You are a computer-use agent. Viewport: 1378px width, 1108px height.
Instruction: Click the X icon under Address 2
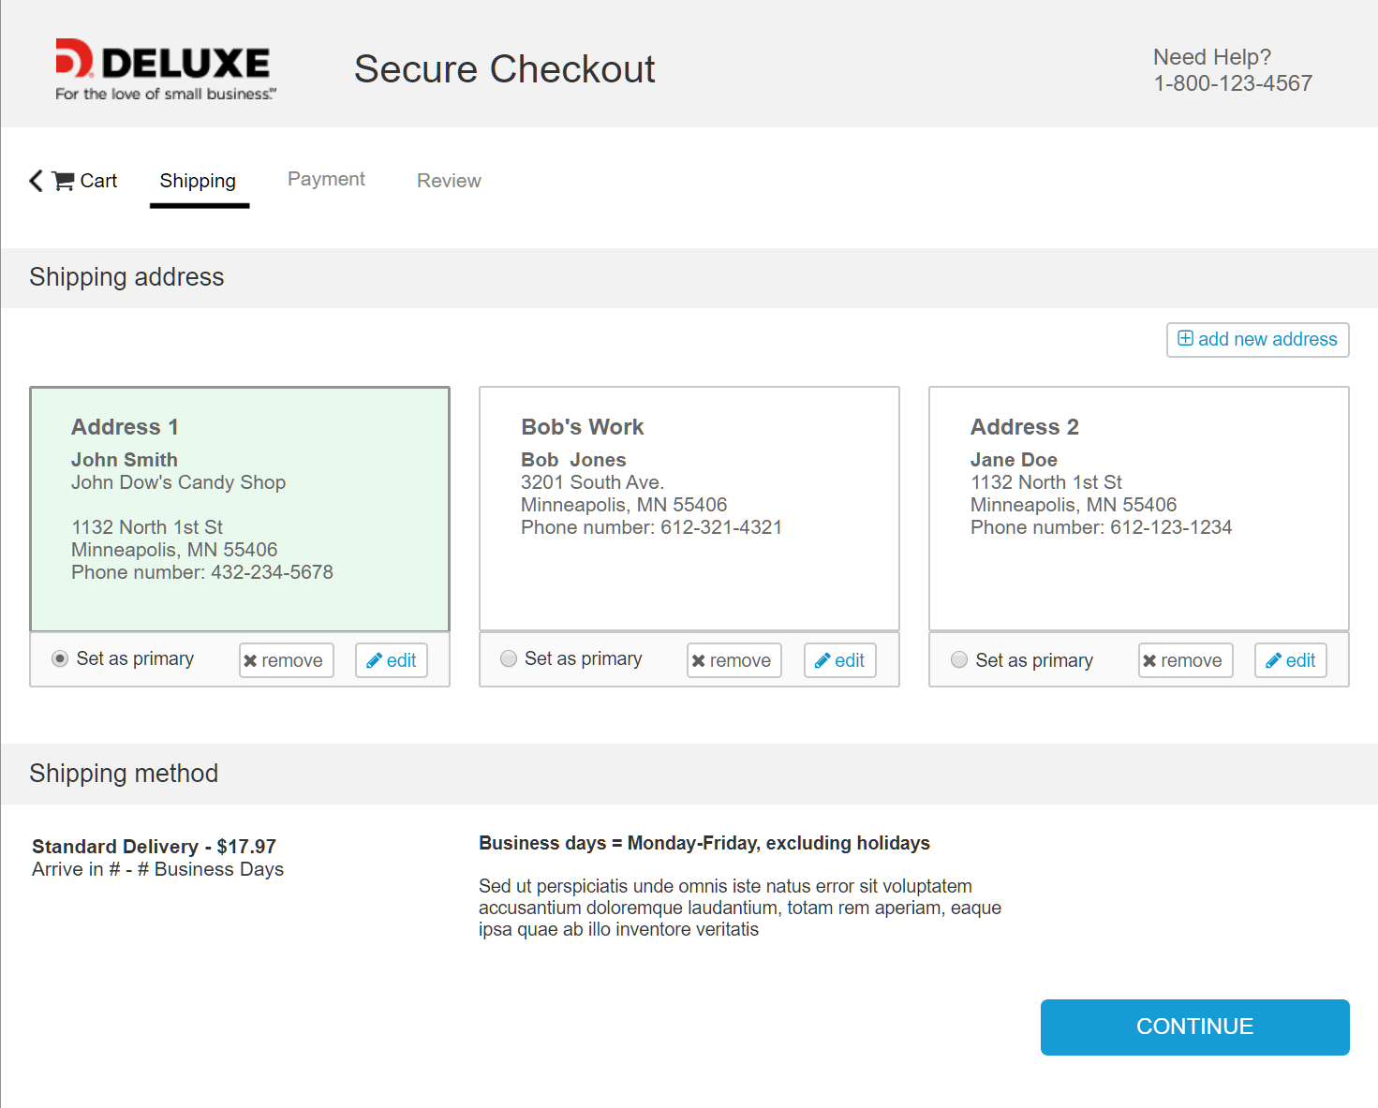pyautogui.click(x=1149, y=661)
